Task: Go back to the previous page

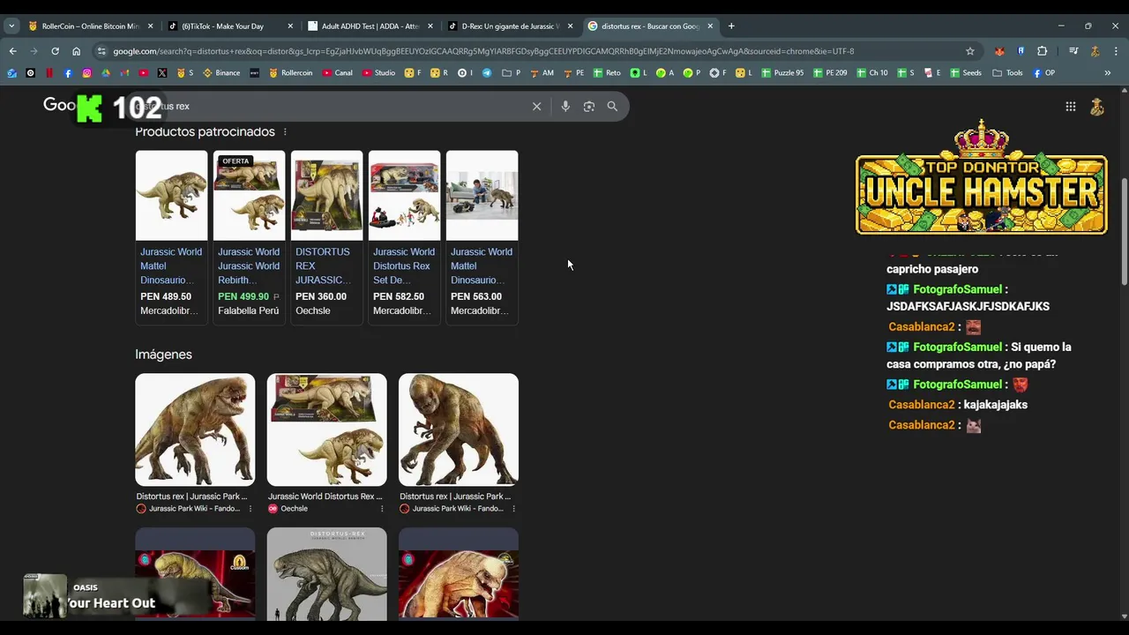Action: point(12,51)
